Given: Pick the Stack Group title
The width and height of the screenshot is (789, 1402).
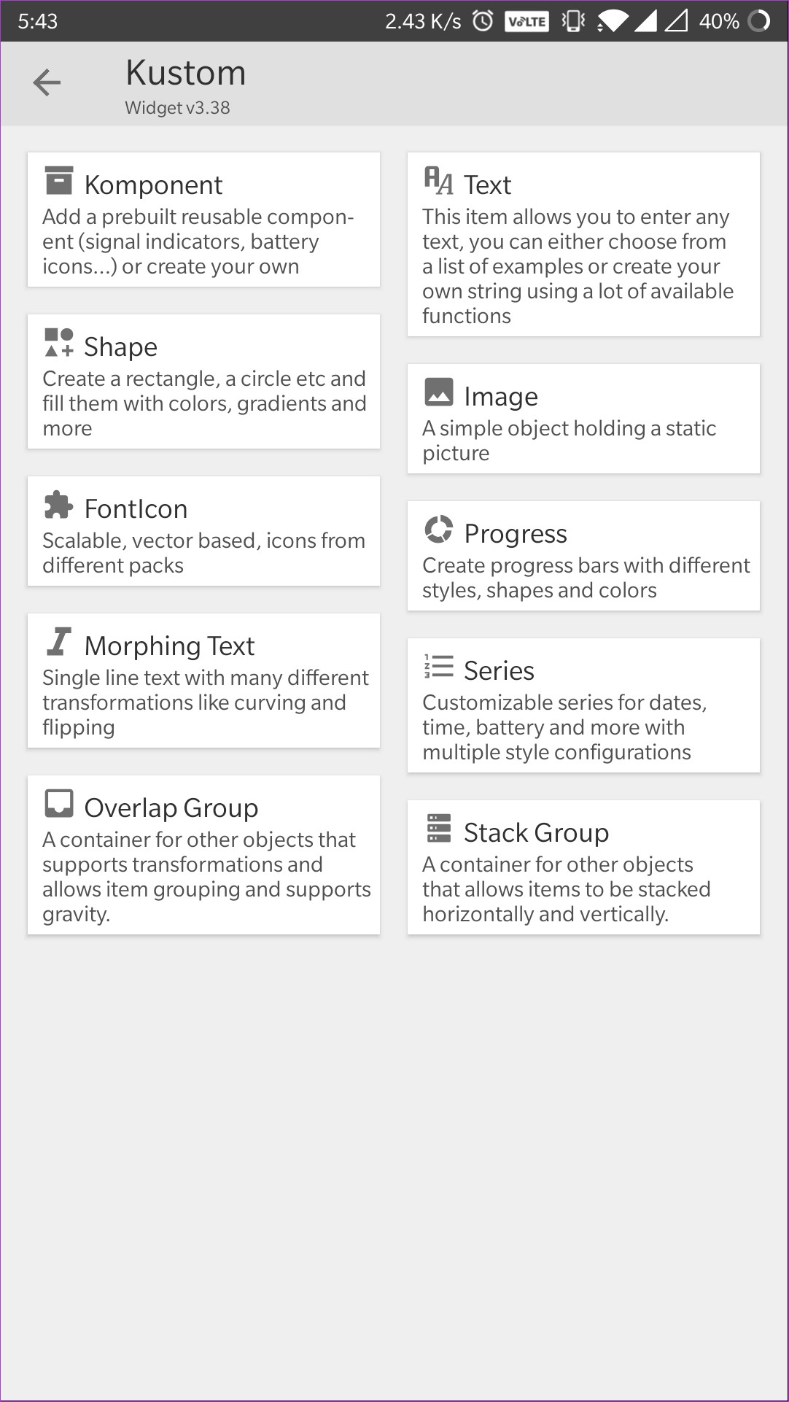Looking at the screenshot, I should 536,833.
